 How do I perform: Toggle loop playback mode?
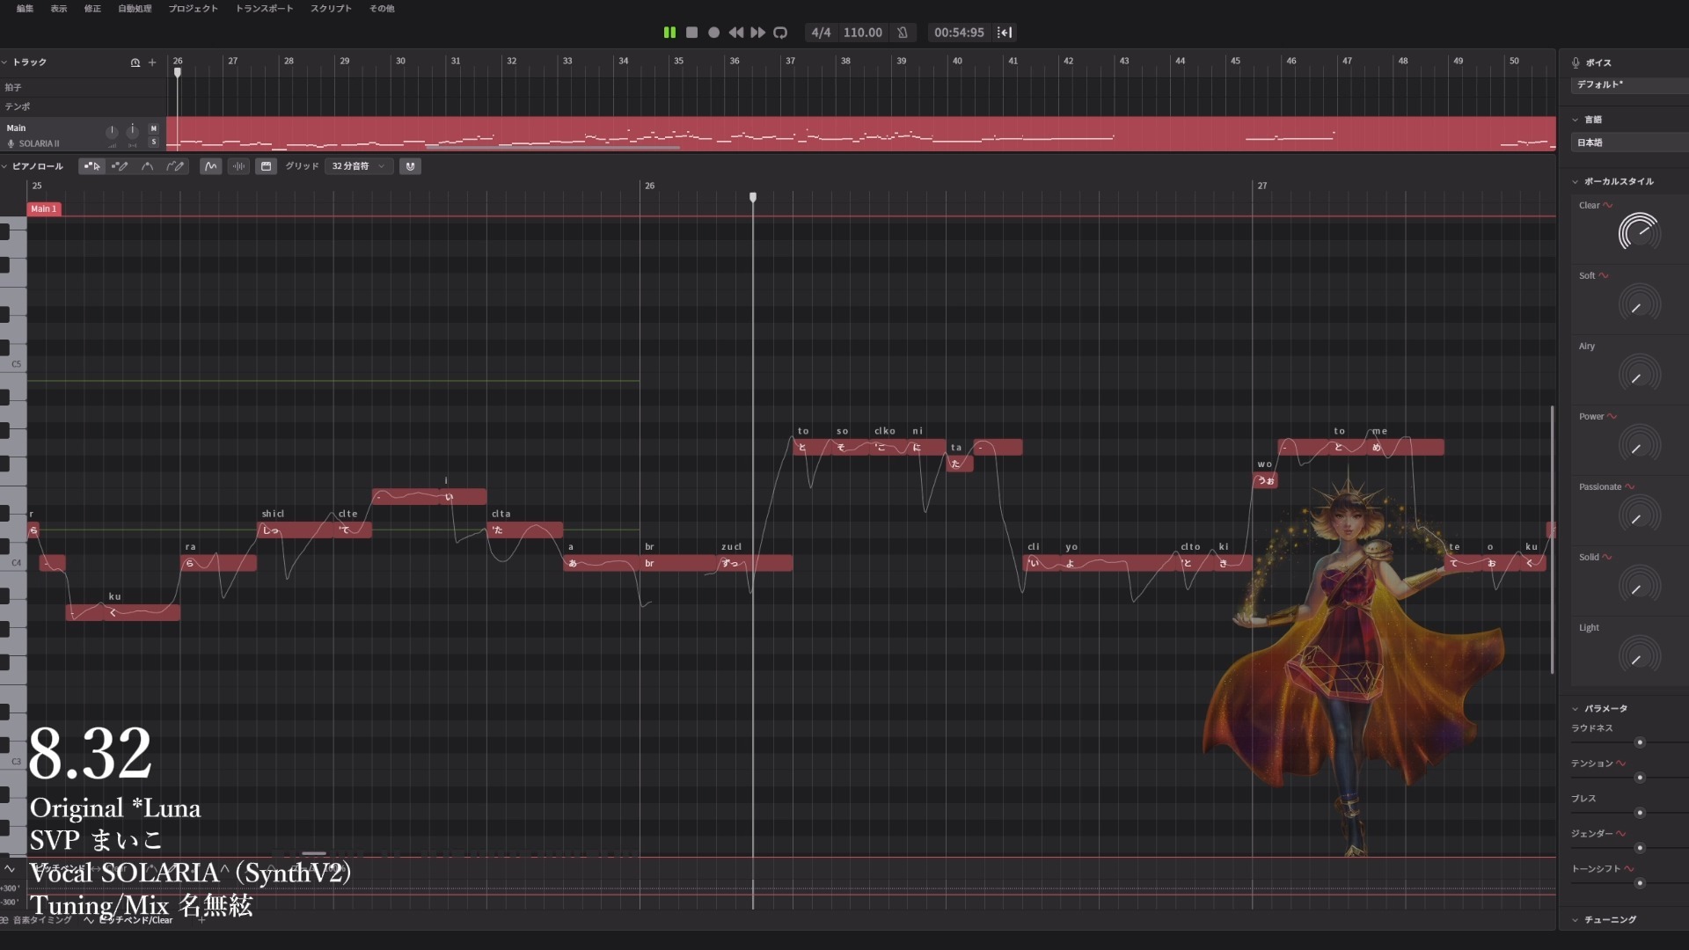click(780, 33)
